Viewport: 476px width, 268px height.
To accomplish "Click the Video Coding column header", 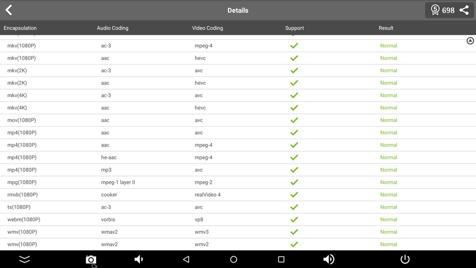I will click(207, 28).
